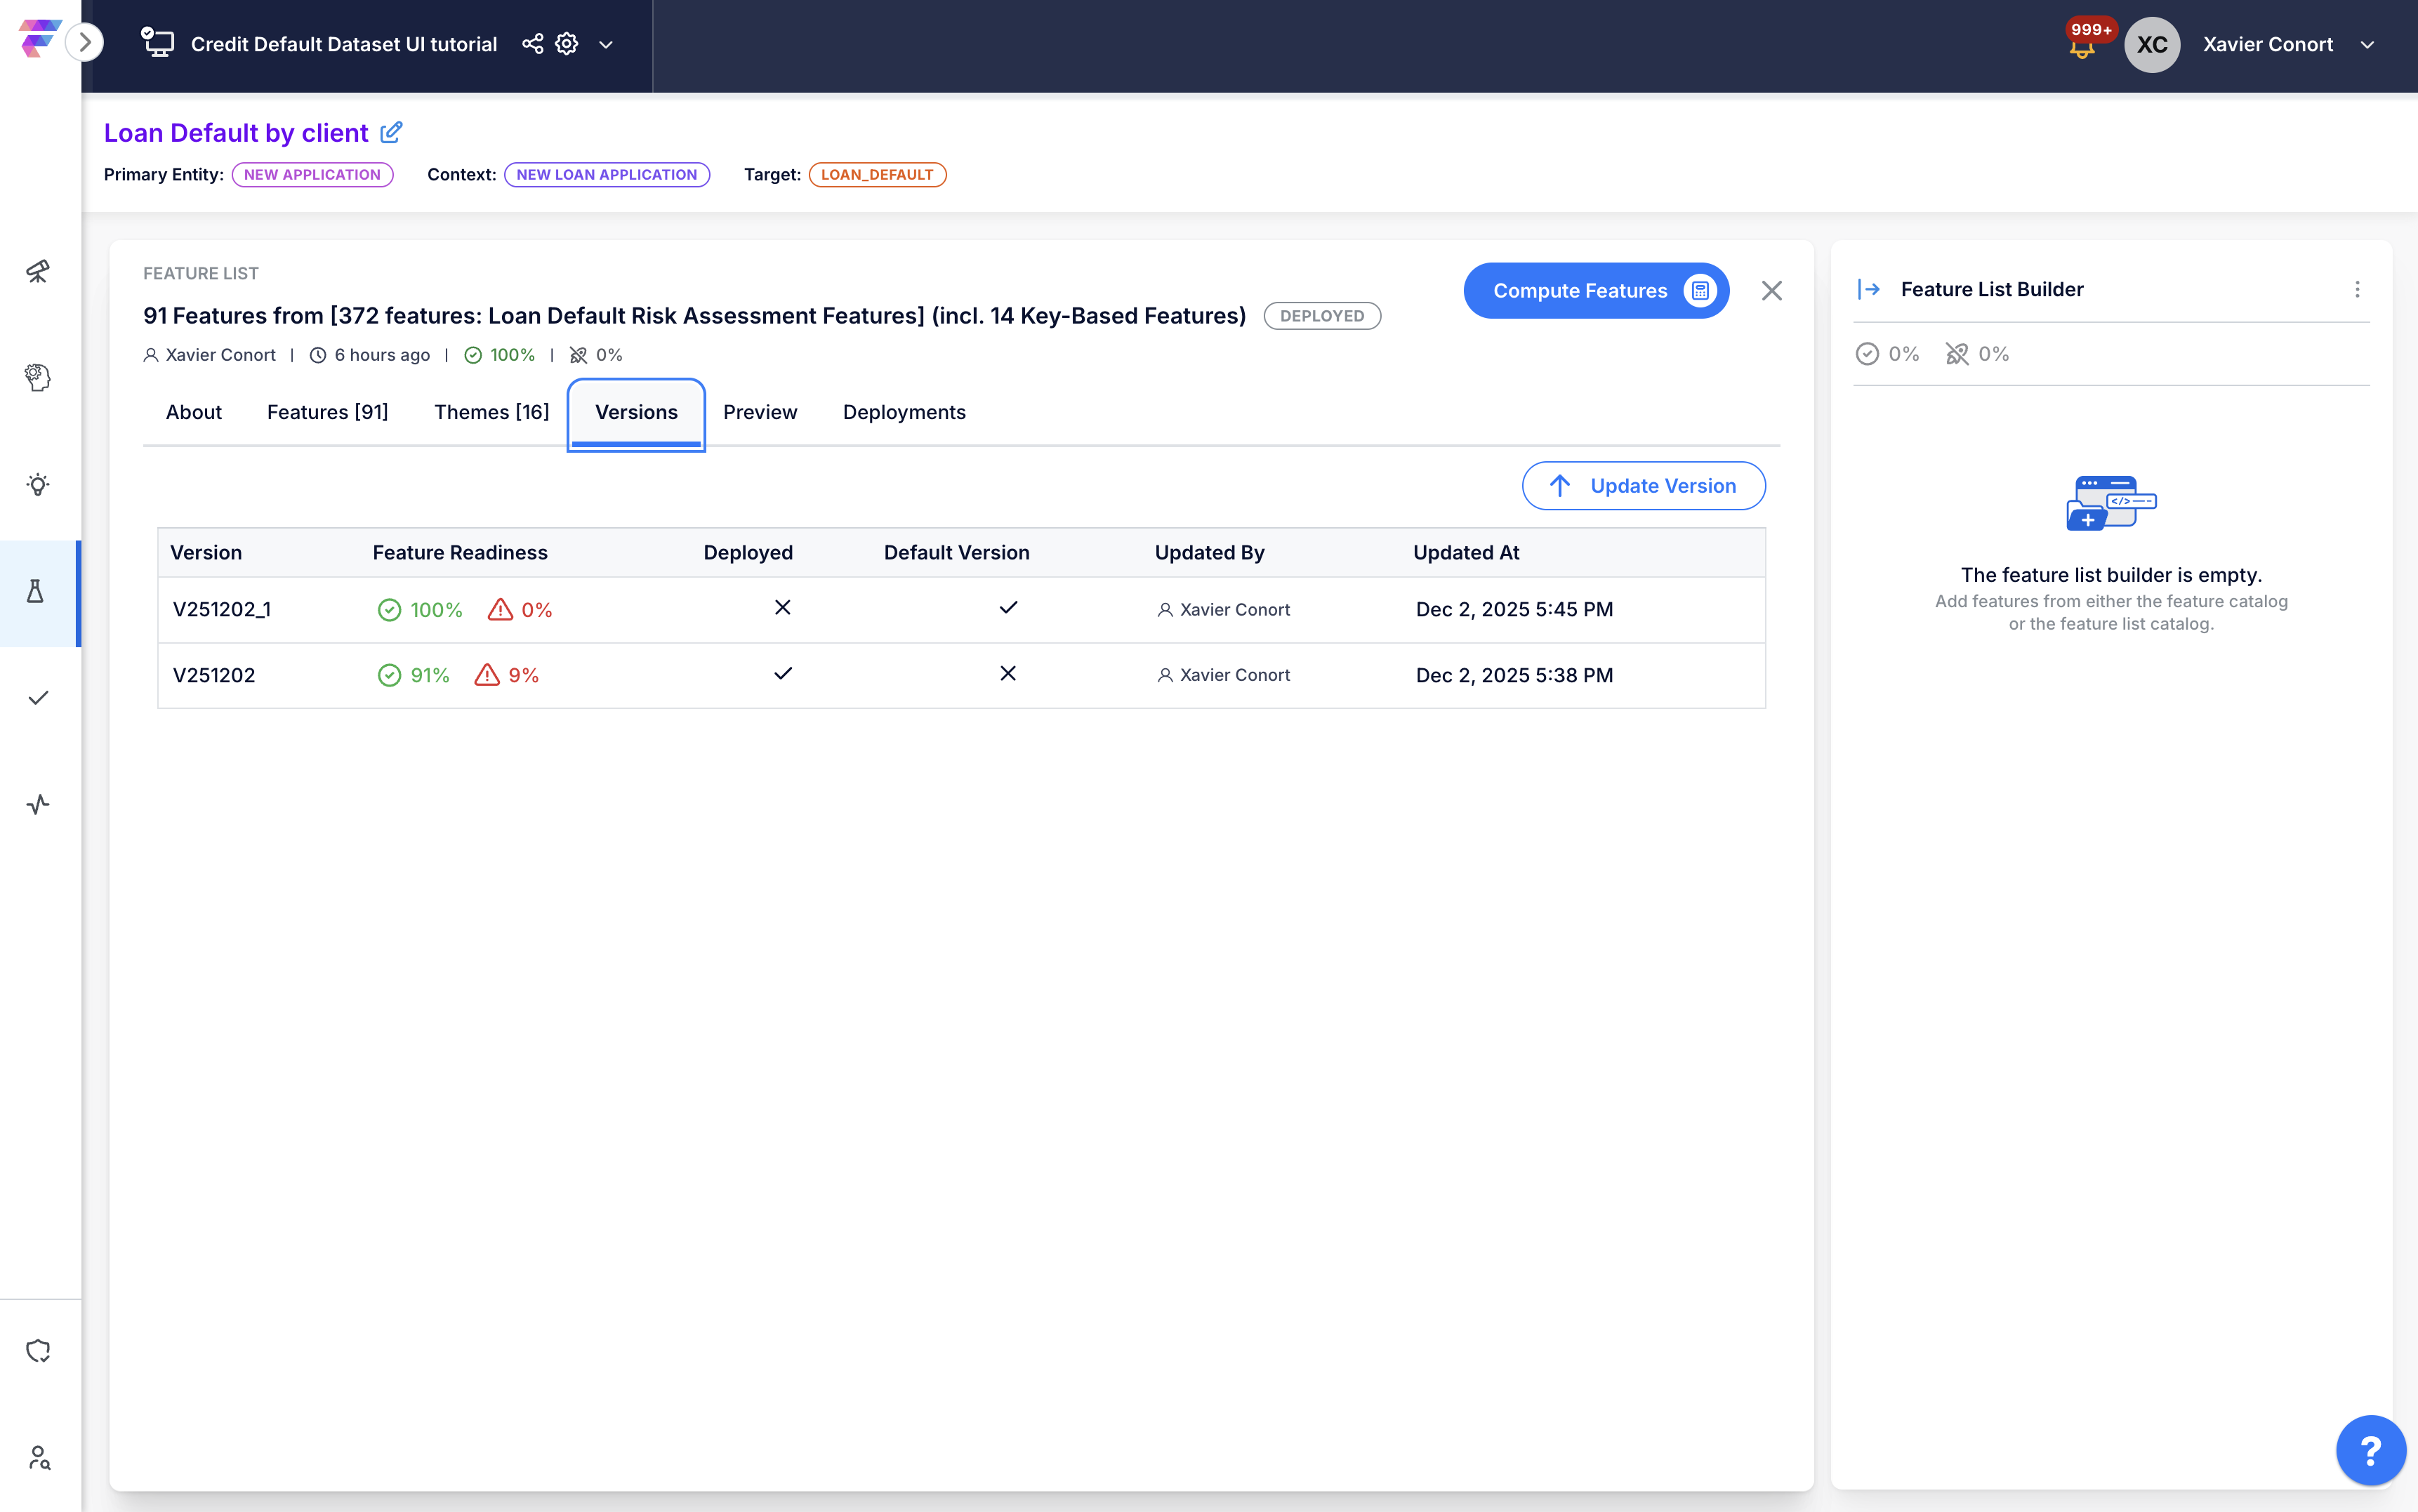
Task: Click the telescope icon in left sidebar
Action: pos(38,271)
